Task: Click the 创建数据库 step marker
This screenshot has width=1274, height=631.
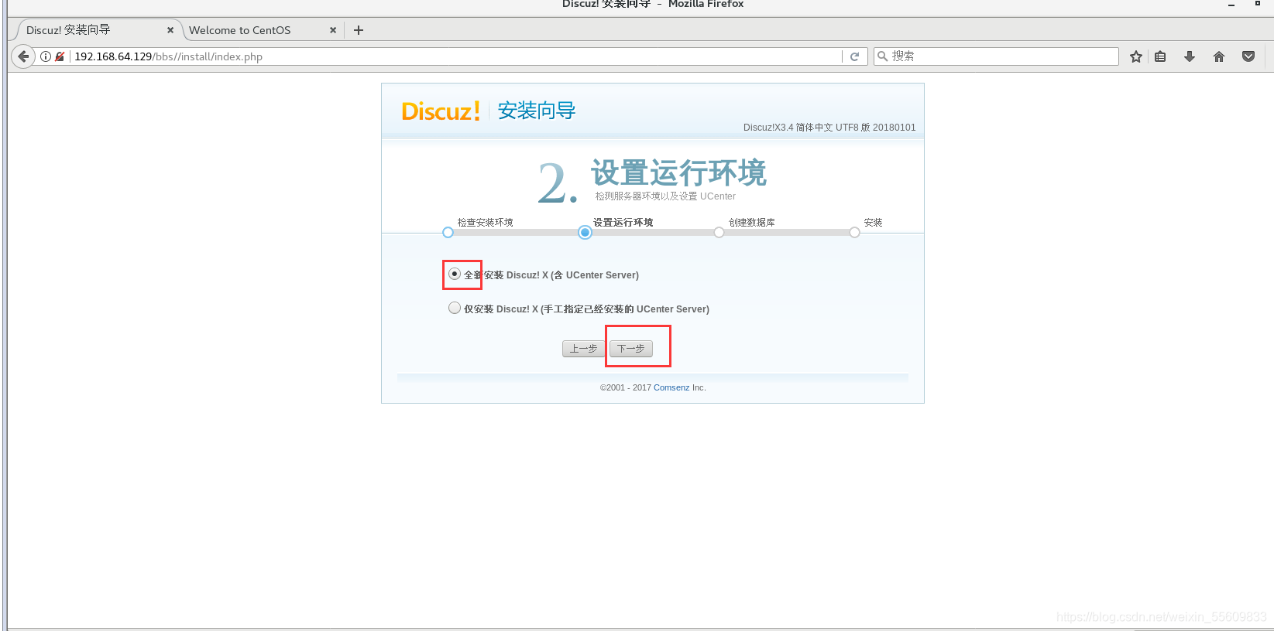Action: pyautogui.click(x=719, y=232)
